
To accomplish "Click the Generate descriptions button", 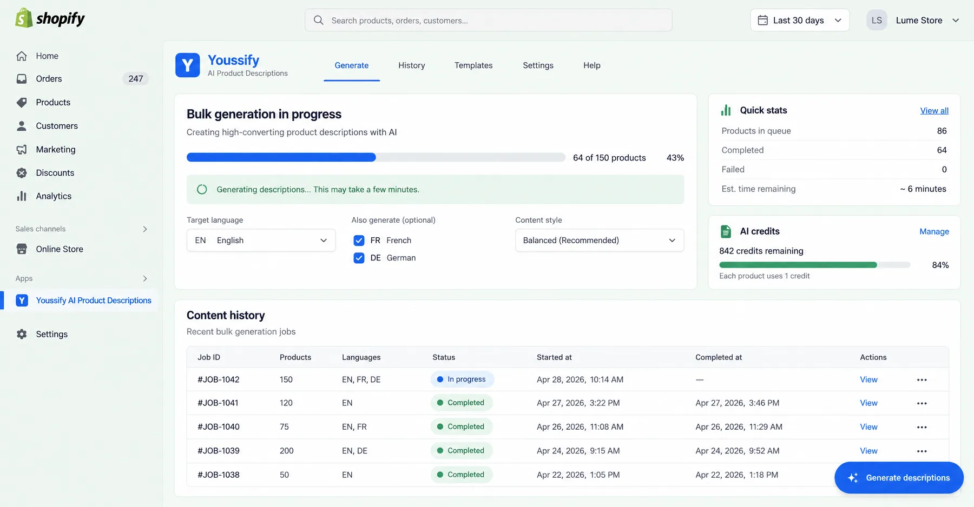I will [899, 478].
